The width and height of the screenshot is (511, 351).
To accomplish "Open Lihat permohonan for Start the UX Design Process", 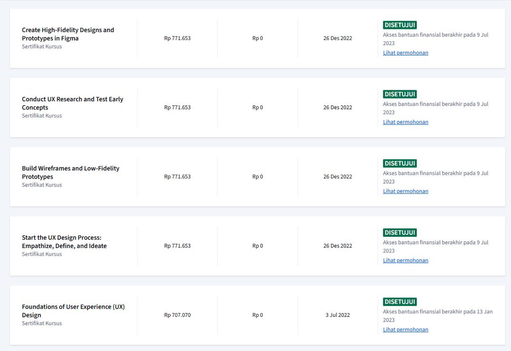I will (x=405, y=260).
